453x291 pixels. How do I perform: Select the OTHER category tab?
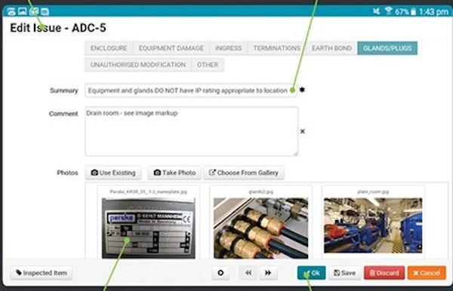coord(208,65)
